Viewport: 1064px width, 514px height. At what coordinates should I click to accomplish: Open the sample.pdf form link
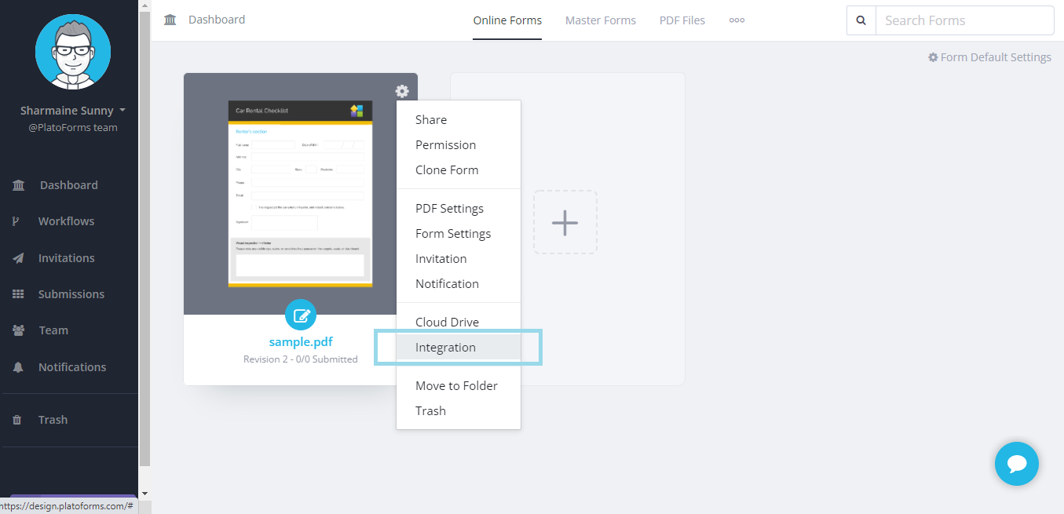click(300, 342)
